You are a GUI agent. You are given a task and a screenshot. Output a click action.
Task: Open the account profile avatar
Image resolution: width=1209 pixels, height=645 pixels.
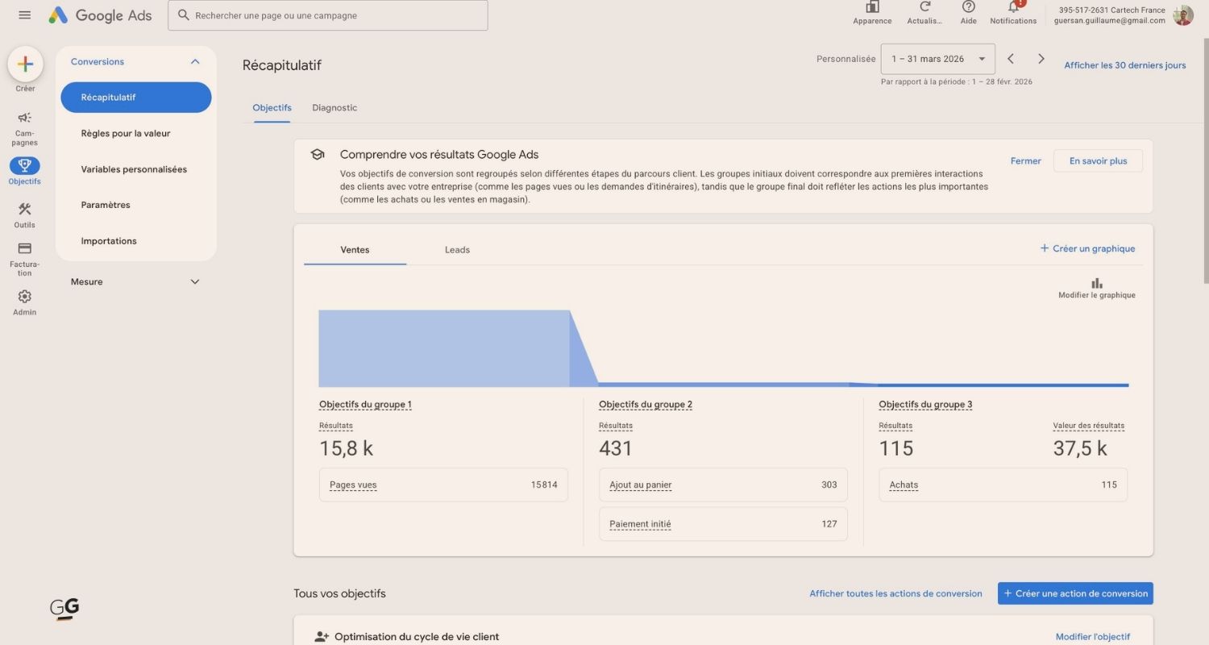1182,14
